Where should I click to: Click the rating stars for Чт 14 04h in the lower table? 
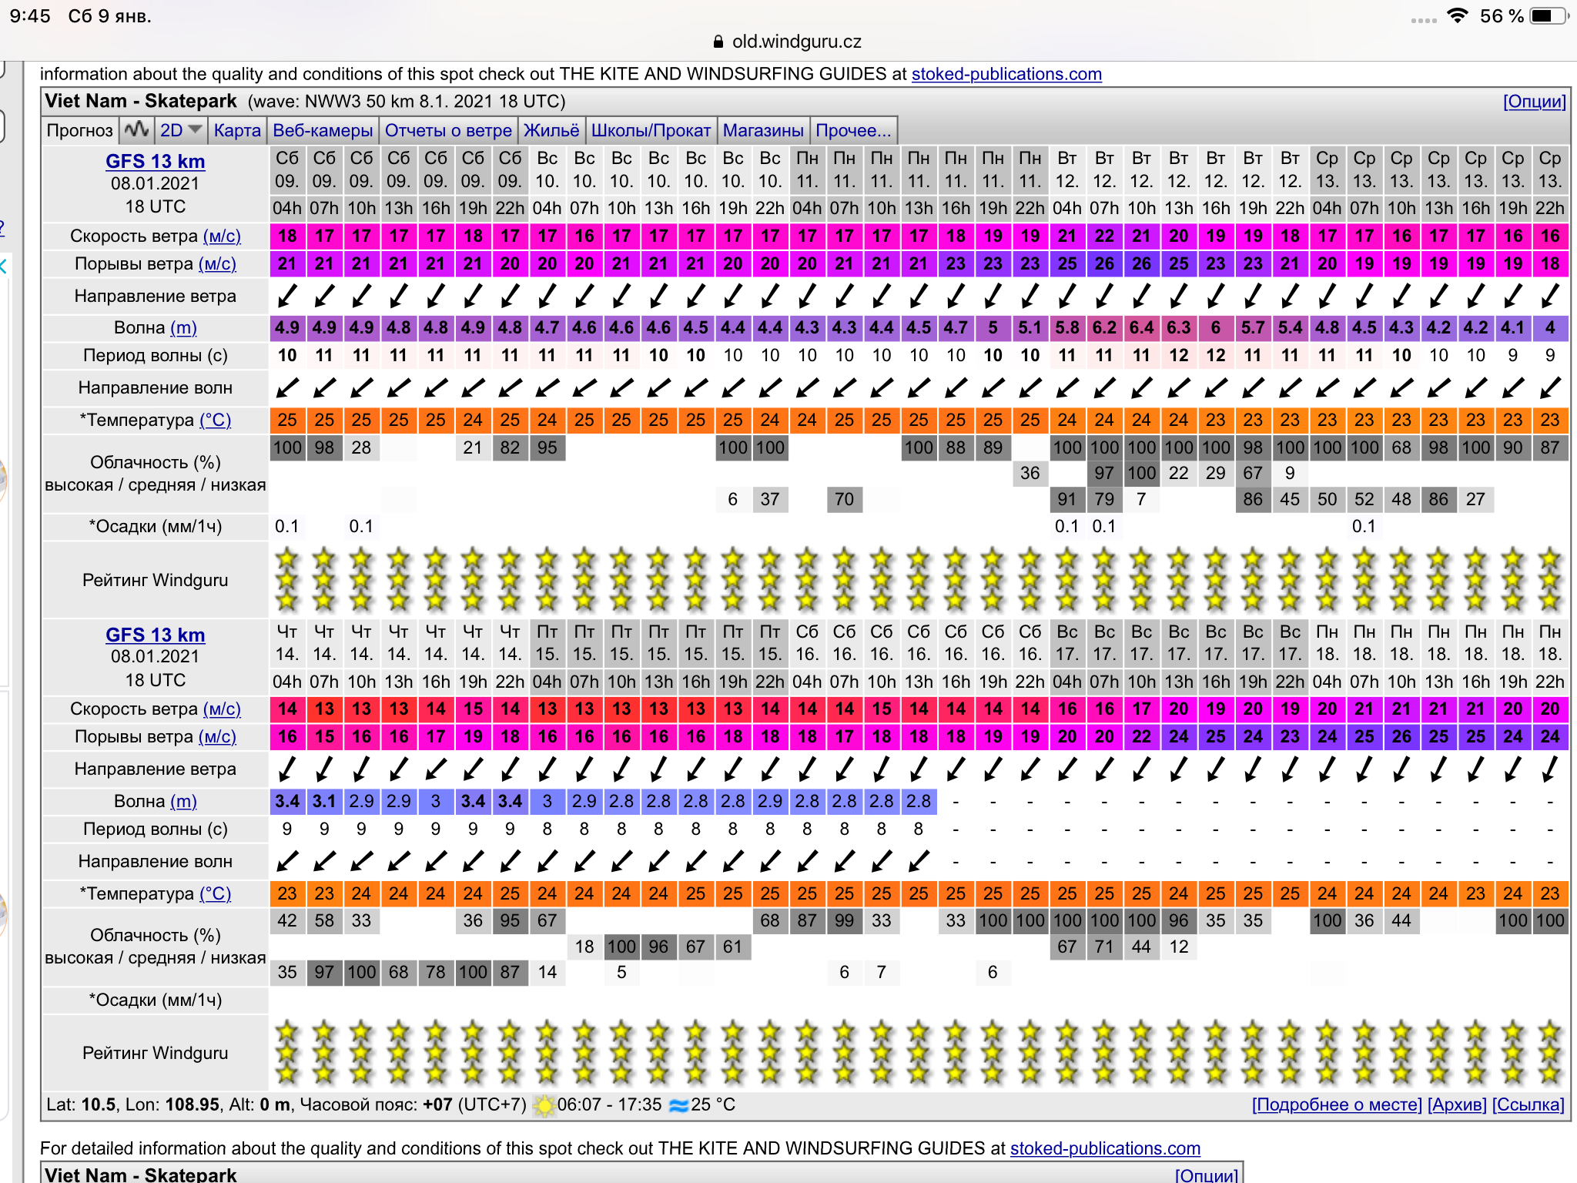coord(287,1053)
